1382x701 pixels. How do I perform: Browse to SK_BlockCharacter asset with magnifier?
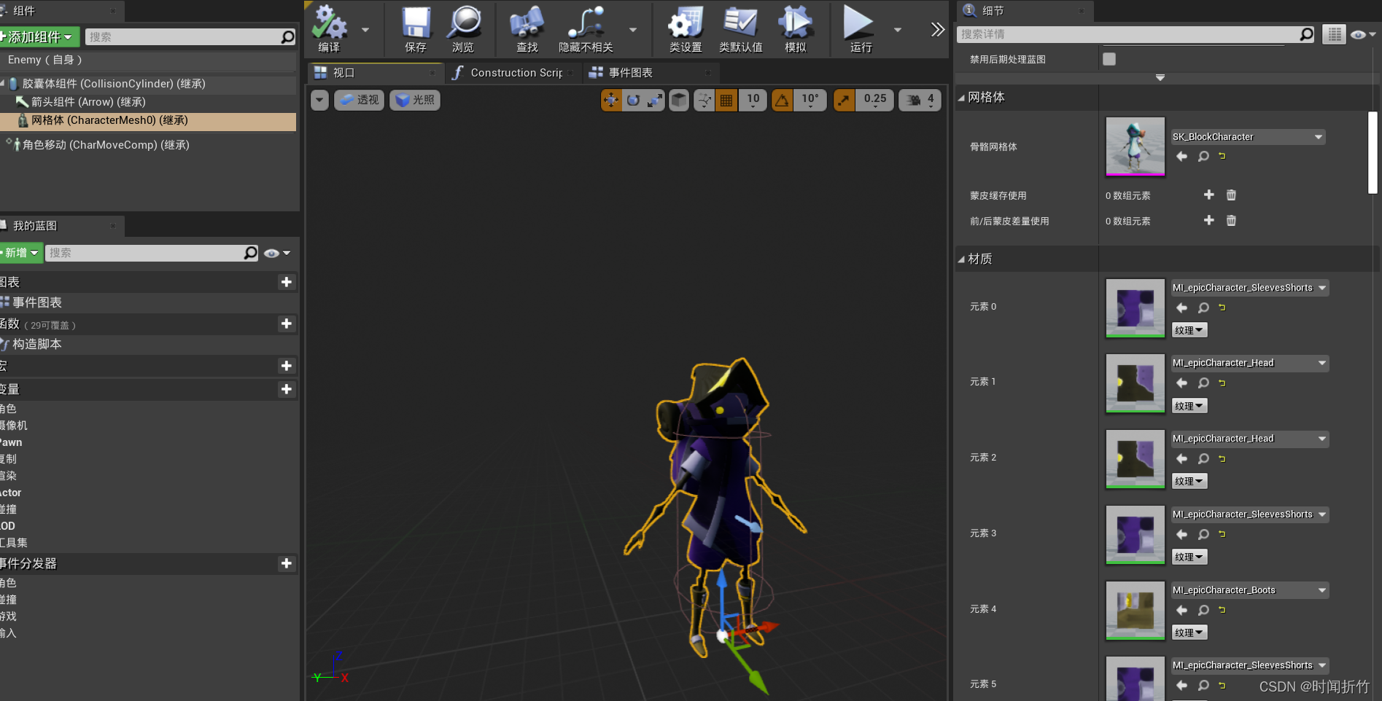[1203, 156]
